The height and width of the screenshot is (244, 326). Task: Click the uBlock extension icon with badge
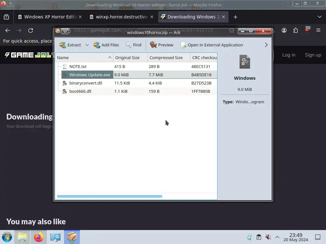pos(307,30)
